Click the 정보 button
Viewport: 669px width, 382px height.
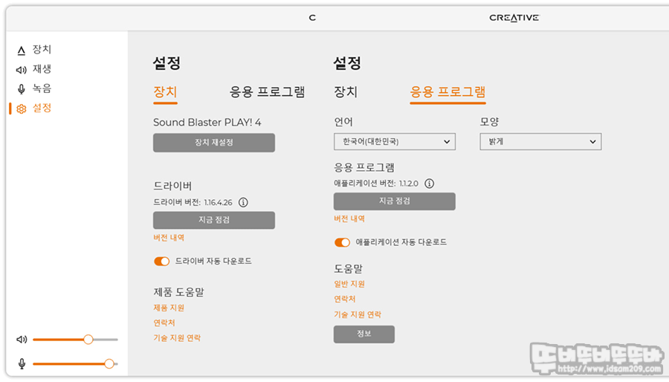click(364, 334)
